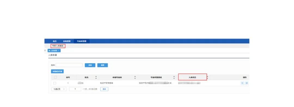This screenshot has height=107, width=294.
Task: Open the 专家库管理 menu item
Action: (x=82, y=41)
